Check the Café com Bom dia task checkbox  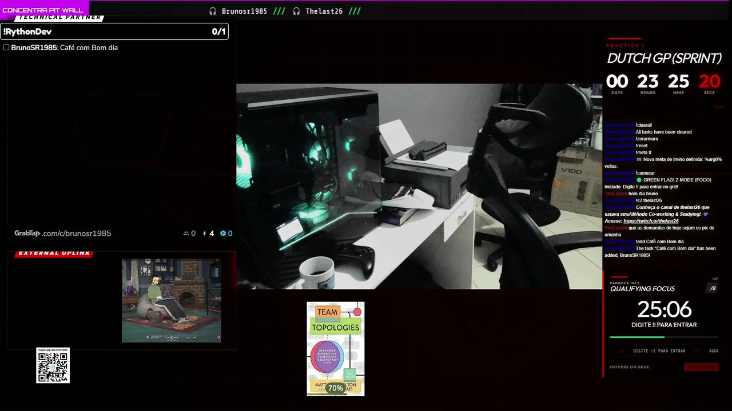pyautogui.click(x=6, y=47)
